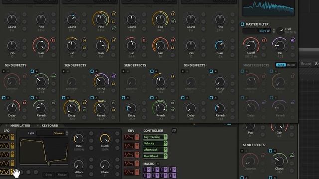Click the E1 modulation badge next to Cutoff
This screenshot has width=319, height=179.
coord(264,40)
